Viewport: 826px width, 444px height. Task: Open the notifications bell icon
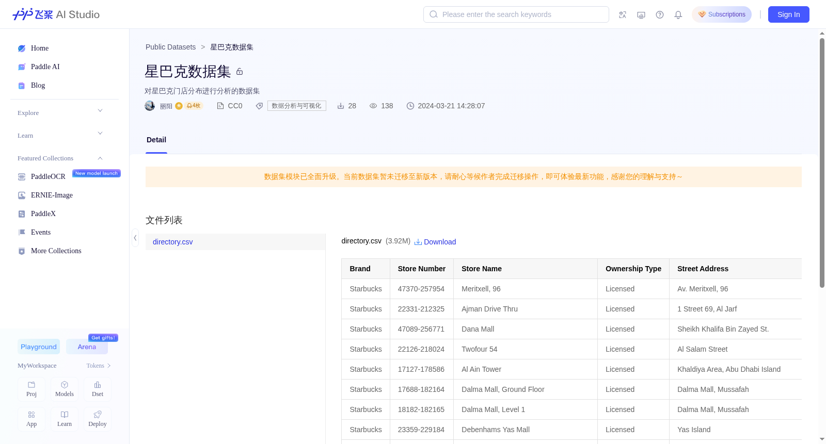click(x=678, y=14)
